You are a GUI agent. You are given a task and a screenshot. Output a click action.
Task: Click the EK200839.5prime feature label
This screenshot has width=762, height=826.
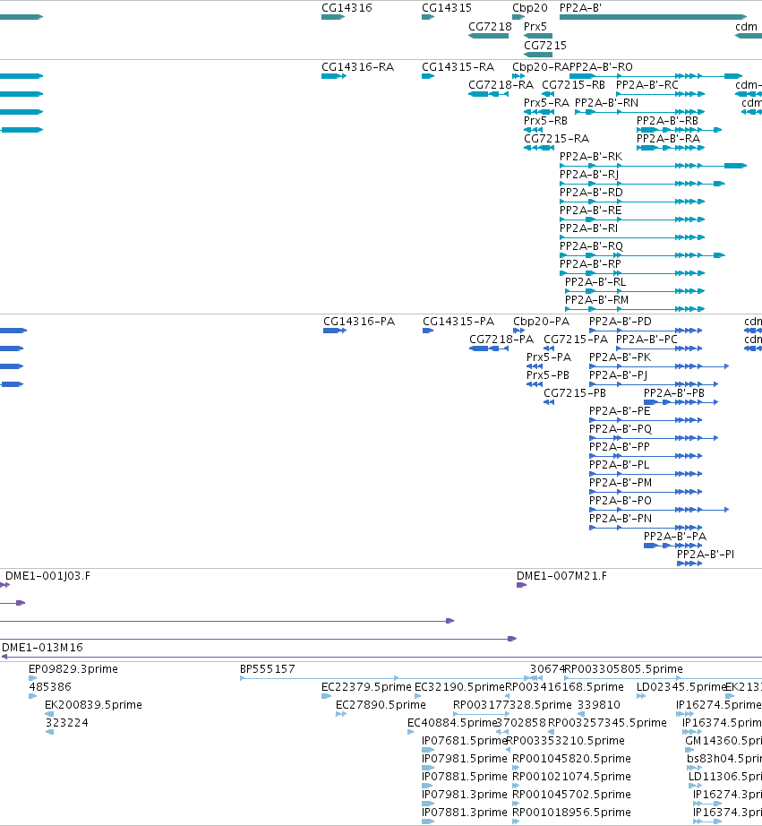pos(93,705)
